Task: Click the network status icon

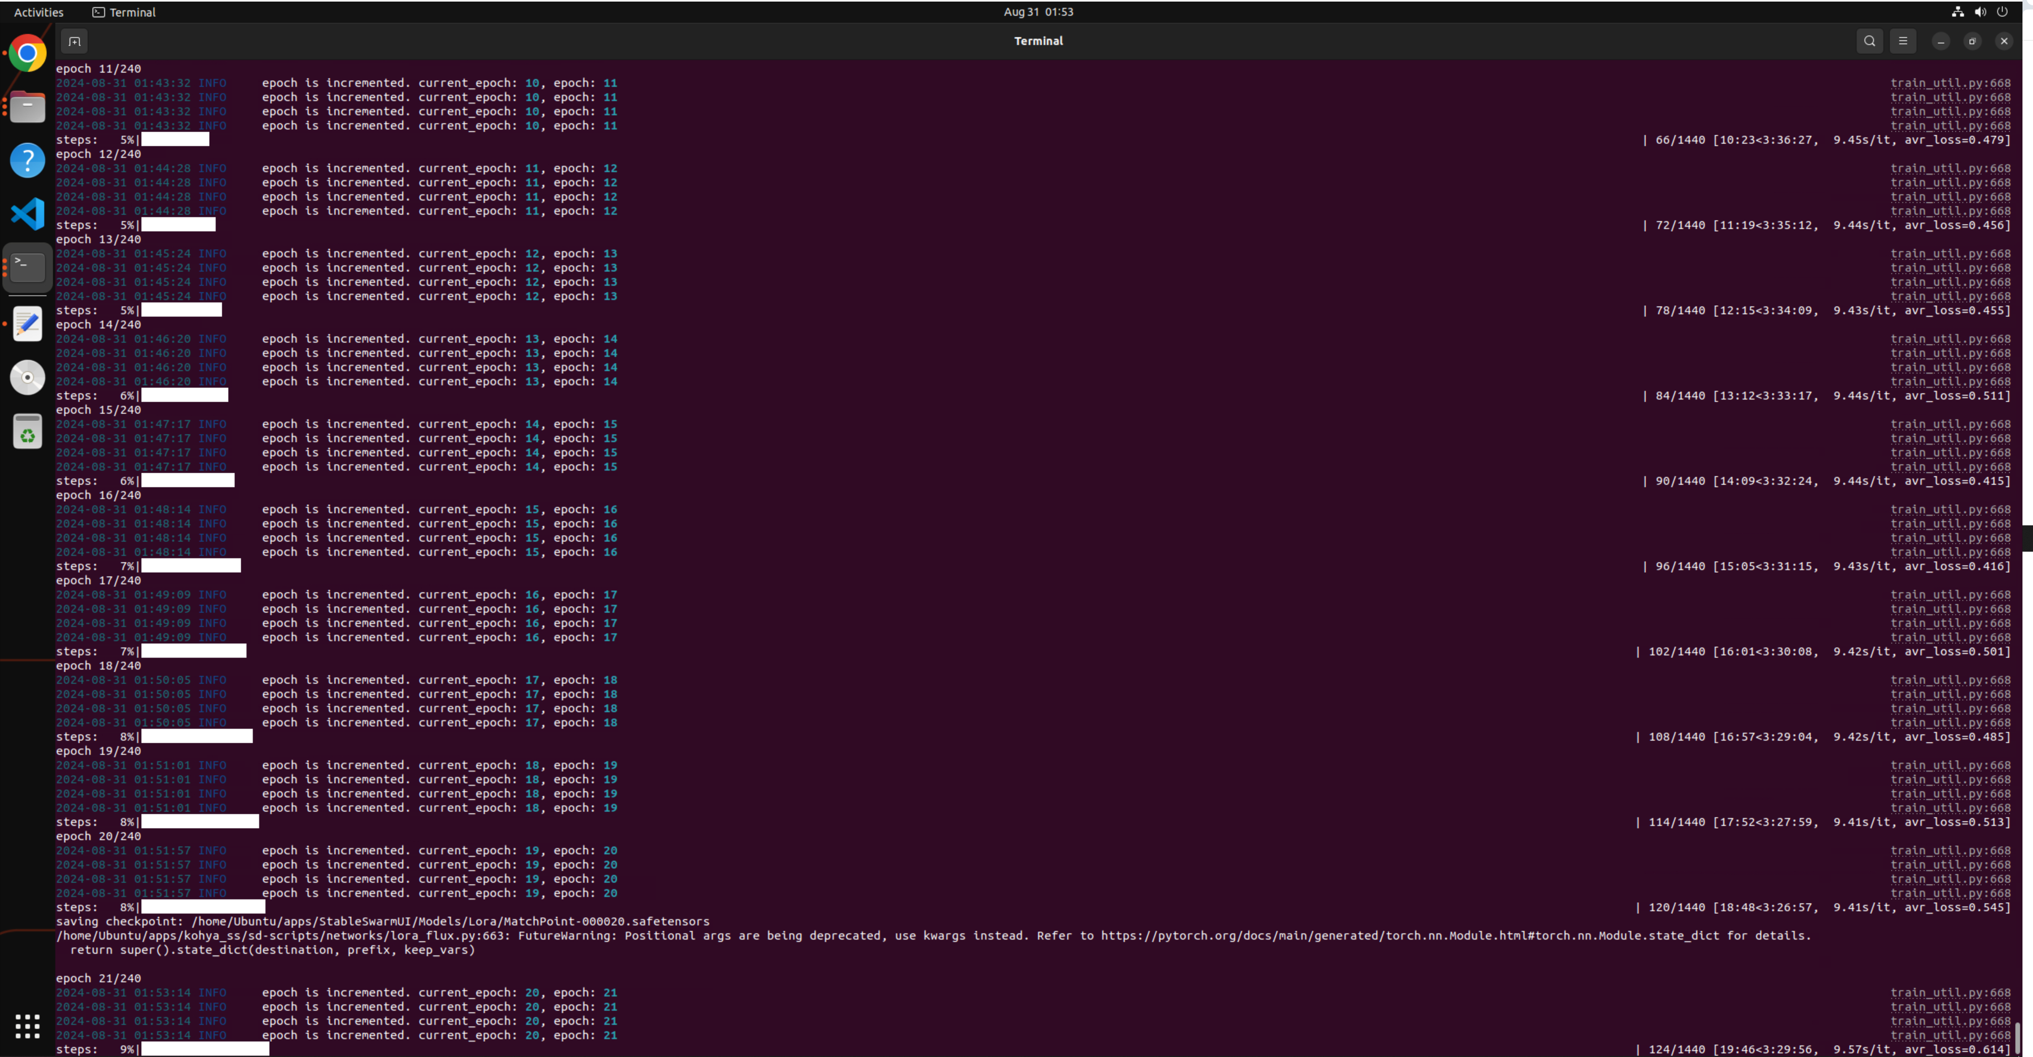Action: pos(1957,12)
